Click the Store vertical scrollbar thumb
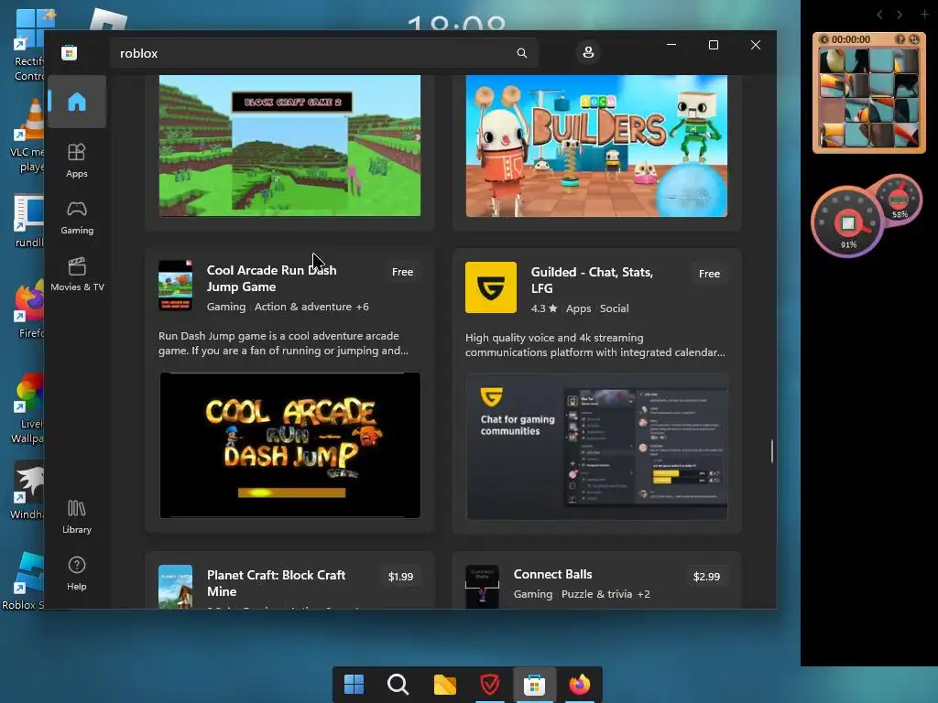The width and height of the screenshot is (938, 703). click(771, 450)
